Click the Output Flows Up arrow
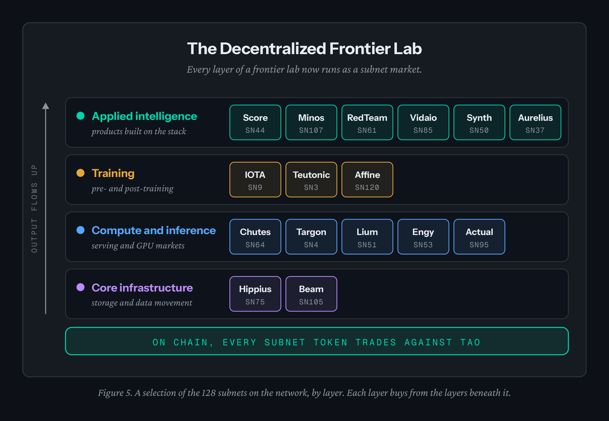The height and width of the screenshot is (421, 609). click(46, 208)
